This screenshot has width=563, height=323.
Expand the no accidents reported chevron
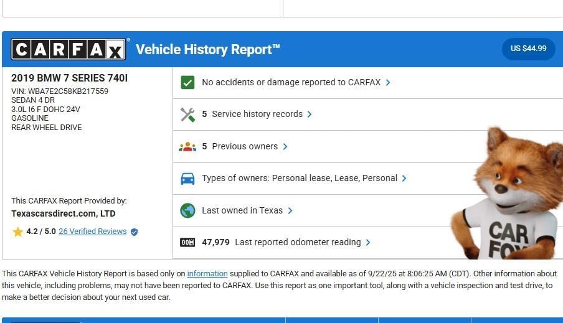click(x=388, y=82)
